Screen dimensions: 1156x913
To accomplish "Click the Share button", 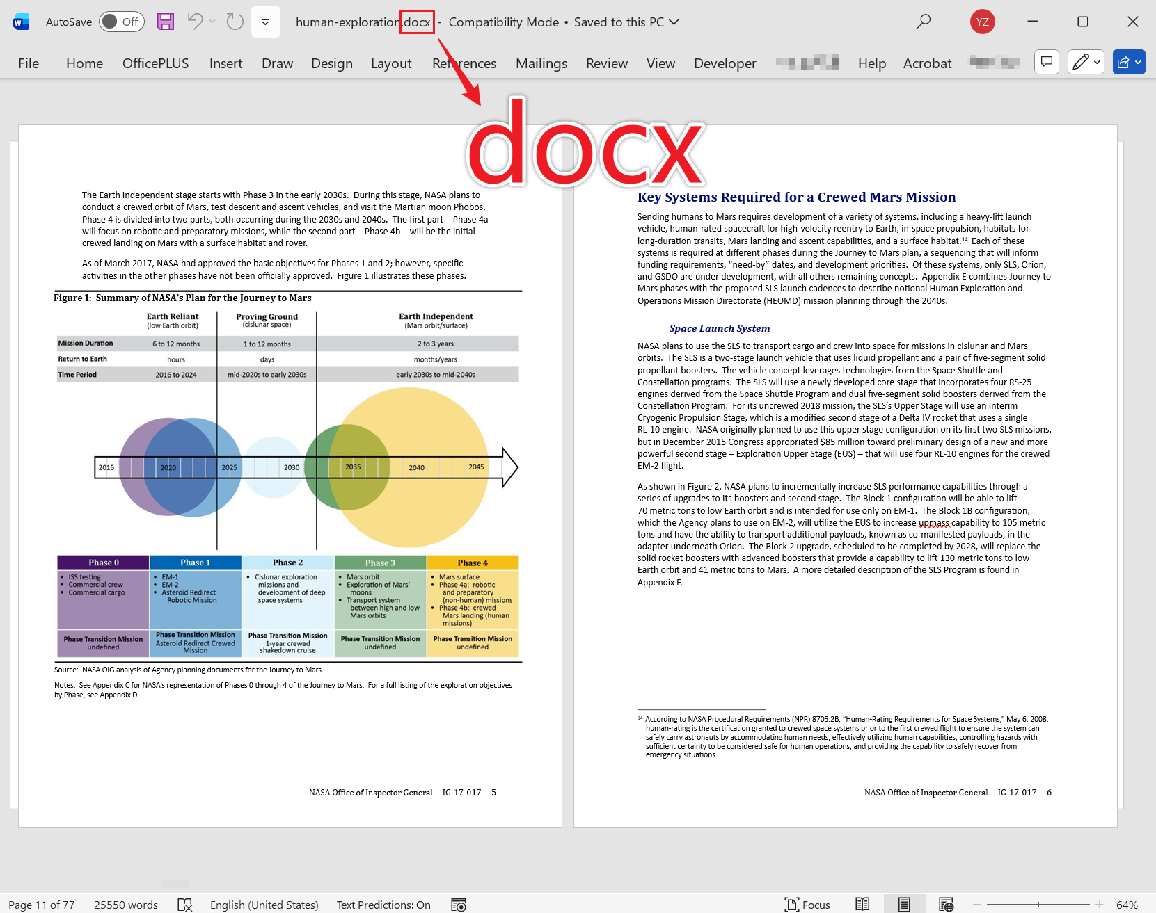I will [x=1128, y=63].
